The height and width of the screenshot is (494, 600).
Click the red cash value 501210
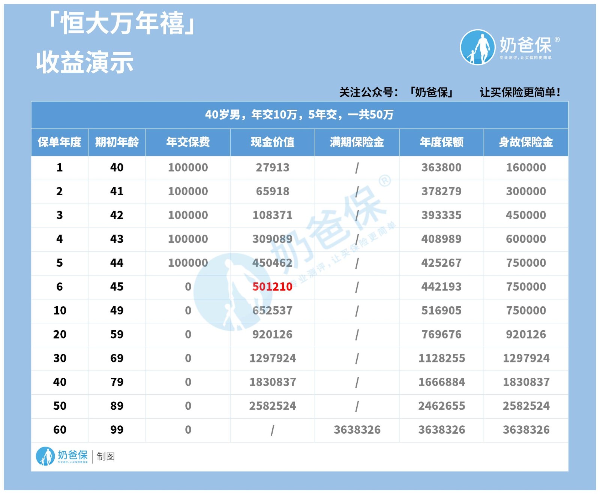273,287
